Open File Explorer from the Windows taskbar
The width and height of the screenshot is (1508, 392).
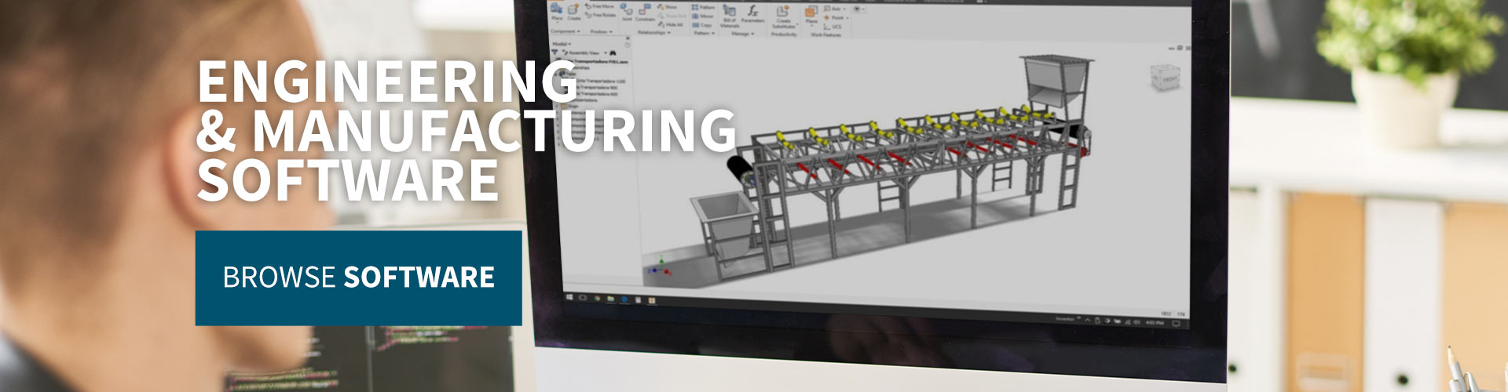[x=610, y=298]
